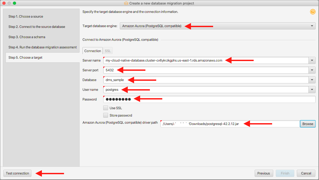The image size is (319, 180).
Task: Enable the Use SSL checkbox
Action: coord(106,108)
